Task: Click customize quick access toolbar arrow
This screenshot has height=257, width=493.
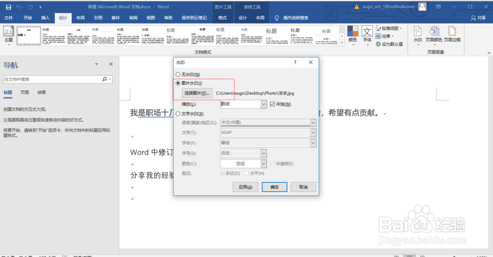Action: (40, 7)
